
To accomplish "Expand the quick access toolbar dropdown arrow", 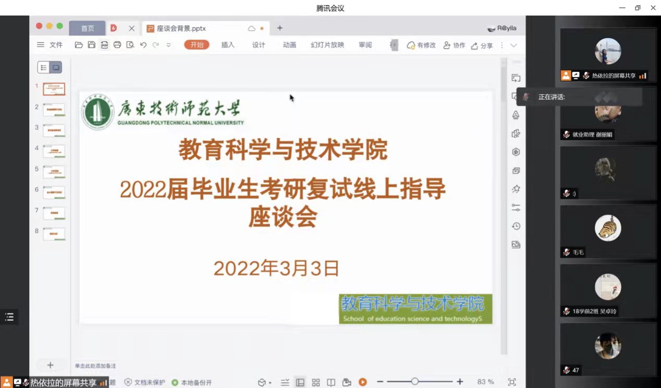I will pos(168,45).
